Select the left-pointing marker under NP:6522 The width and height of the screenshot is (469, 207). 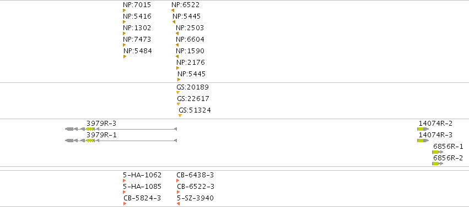coord(172,10)
